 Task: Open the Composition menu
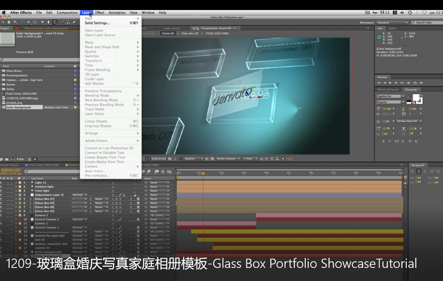67,13
